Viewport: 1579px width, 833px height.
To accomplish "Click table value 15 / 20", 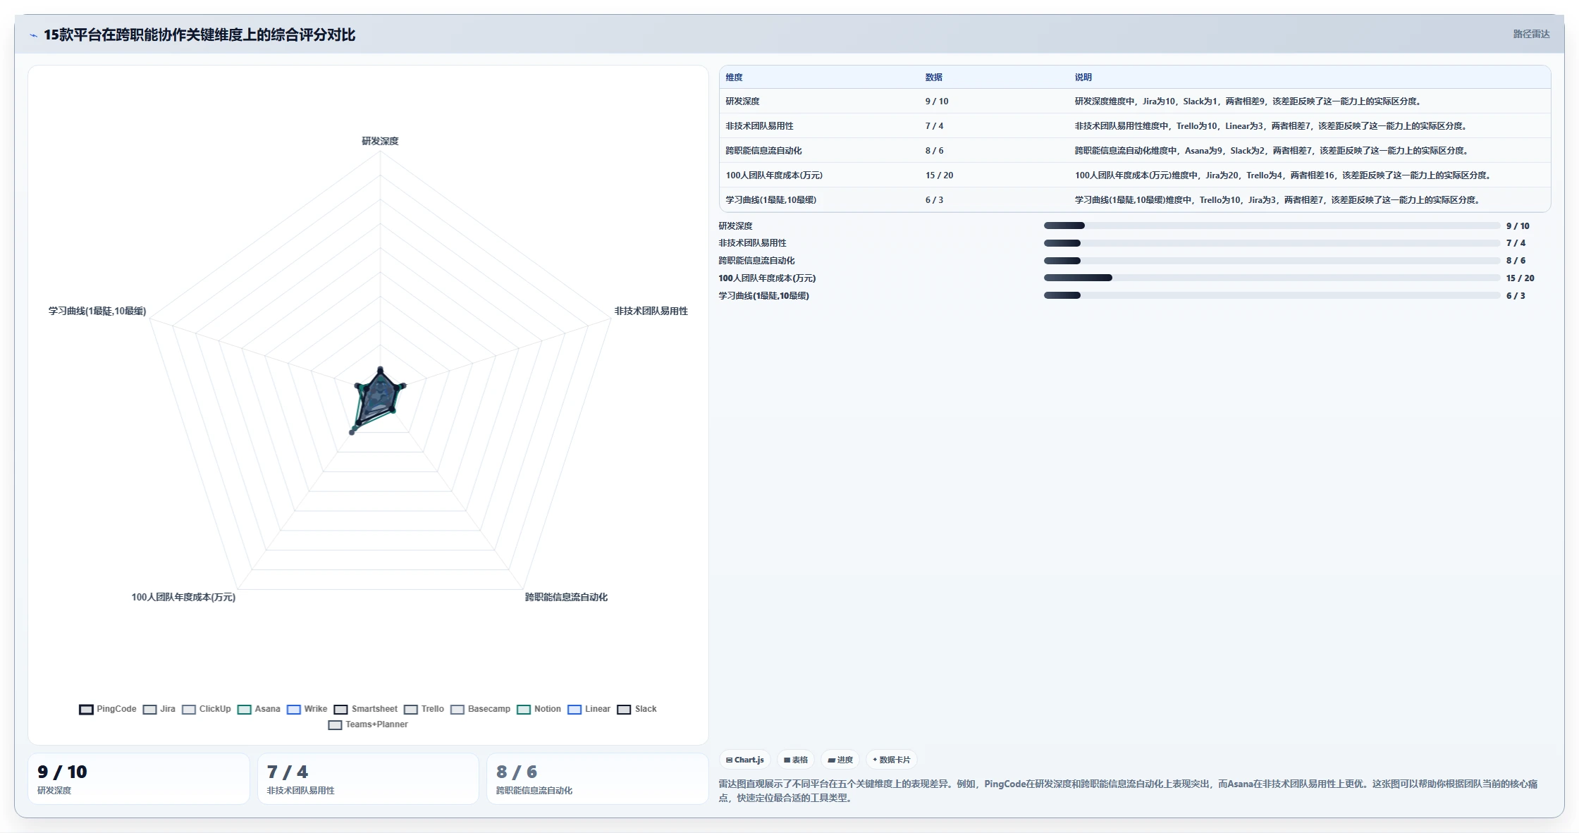I will click(x=939, y=175).
